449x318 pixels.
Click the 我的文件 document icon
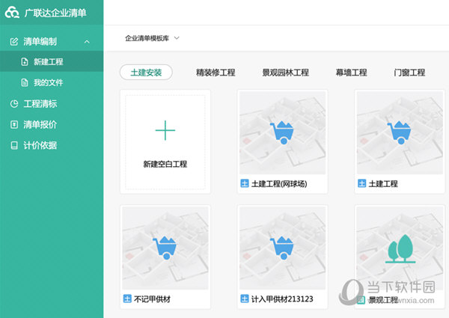coord(25,83)
